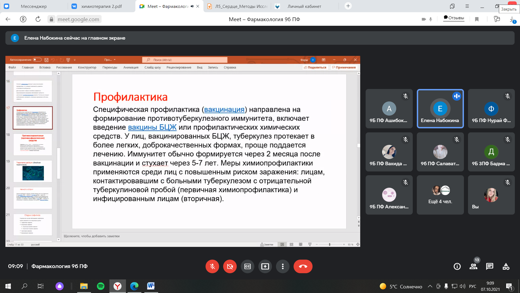Open volume control in system tray
The width and height of the screenshot is (520, 293).
pos(463,286)
